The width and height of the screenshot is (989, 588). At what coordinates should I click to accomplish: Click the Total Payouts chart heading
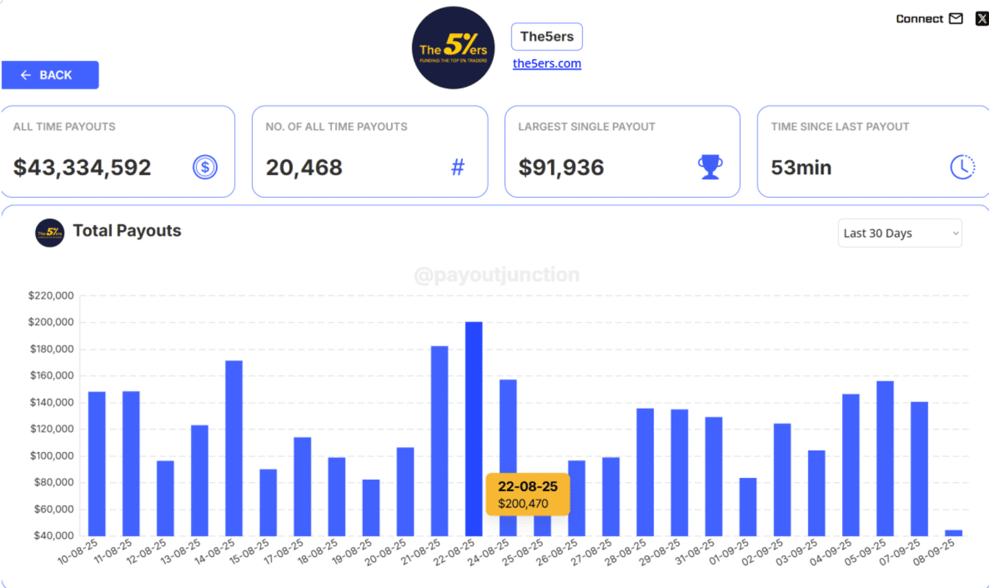click(x=127, y=231)
